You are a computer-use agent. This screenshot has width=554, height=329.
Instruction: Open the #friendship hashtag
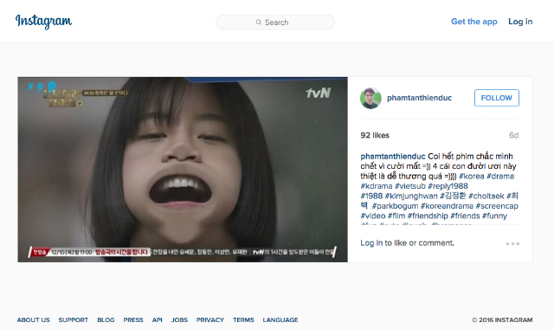(428, 216)
